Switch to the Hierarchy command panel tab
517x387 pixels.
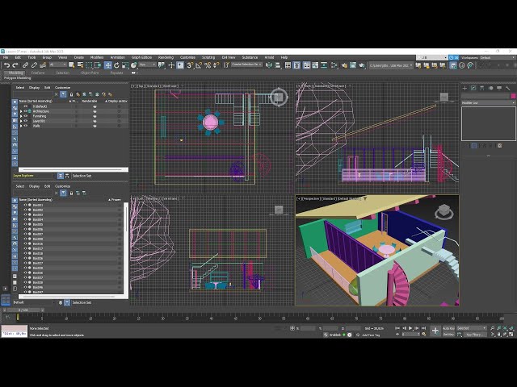pos(481,88)
